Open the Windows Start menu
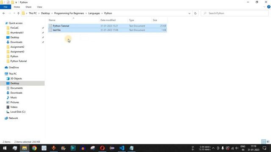 5,148
